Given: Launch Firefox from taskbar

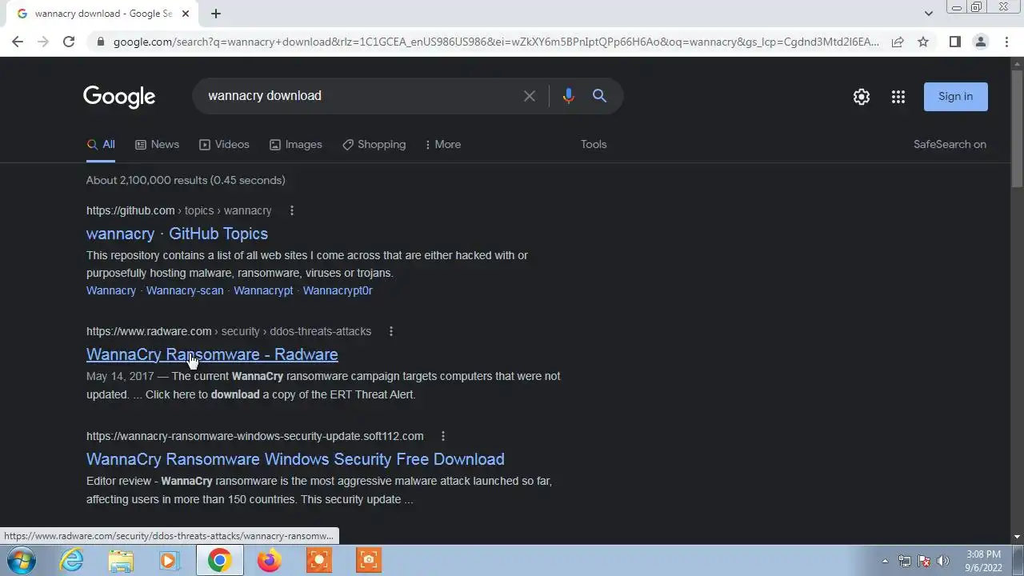Looking at the screenshot, I should pos(269,560).
